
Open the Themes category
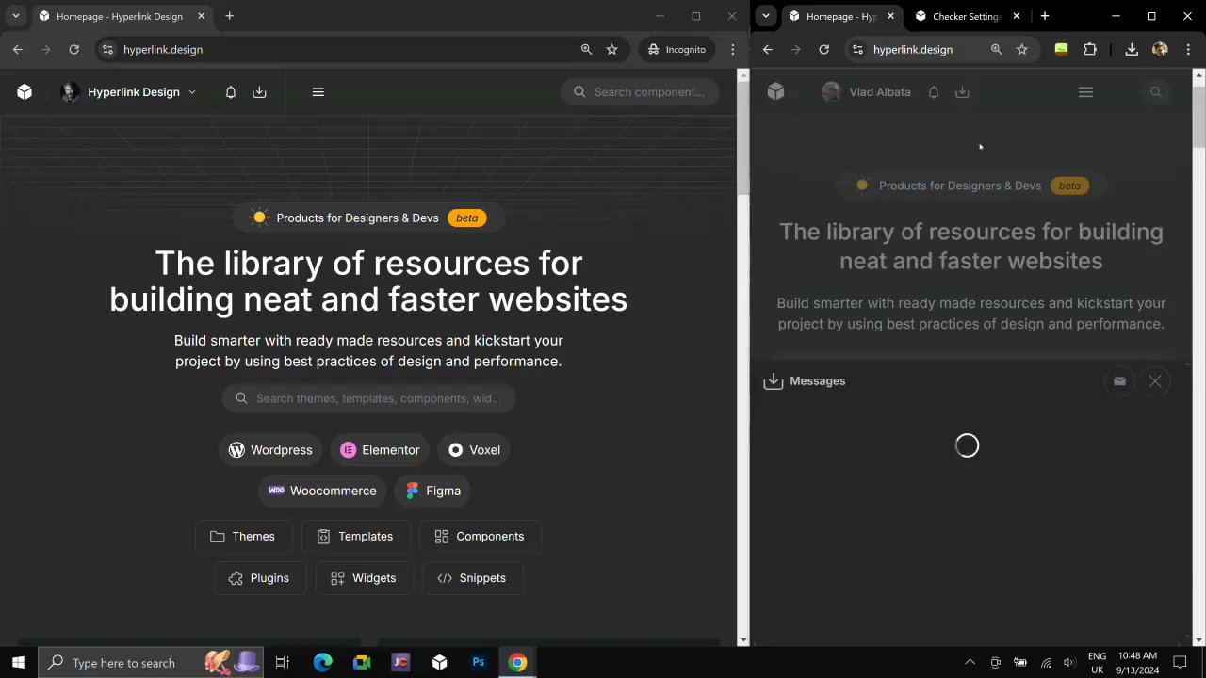point(243,537)
